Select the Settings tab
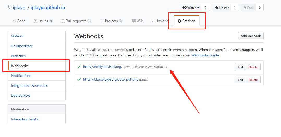Viewport: 281px width, 137px height. click(187, 21)
